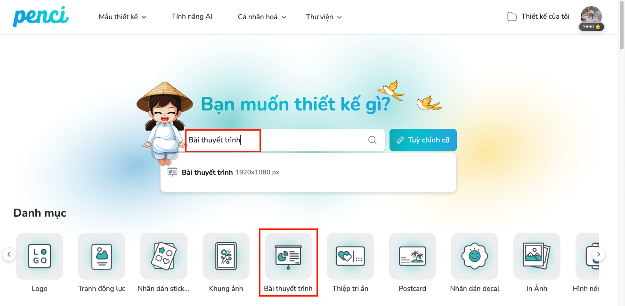Image resolution: width=625 pixels, height=306 pixels.
Task: Click the search magnifier icon
Action: tap(373, 140)
